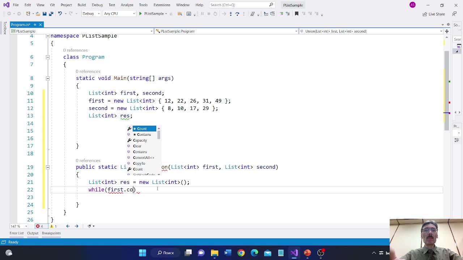
Task: Open the Edit menu
Action: [27, 5]
